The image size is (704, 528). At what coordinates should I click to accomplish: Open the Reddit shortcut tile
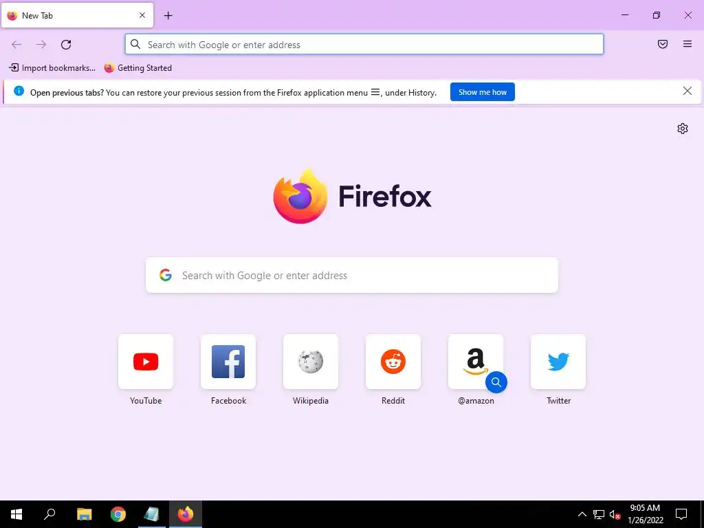coord(393,362)
